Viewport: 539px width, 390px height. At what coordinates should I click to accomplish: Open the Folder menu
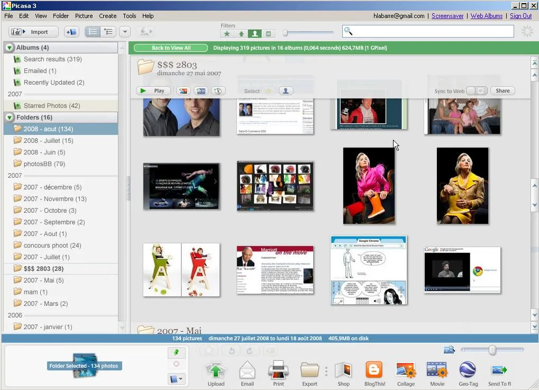[61, 16]
